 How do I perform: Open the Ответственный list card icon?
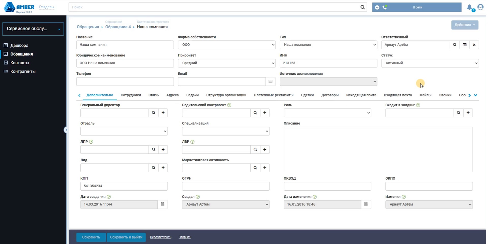coord(465,45)
